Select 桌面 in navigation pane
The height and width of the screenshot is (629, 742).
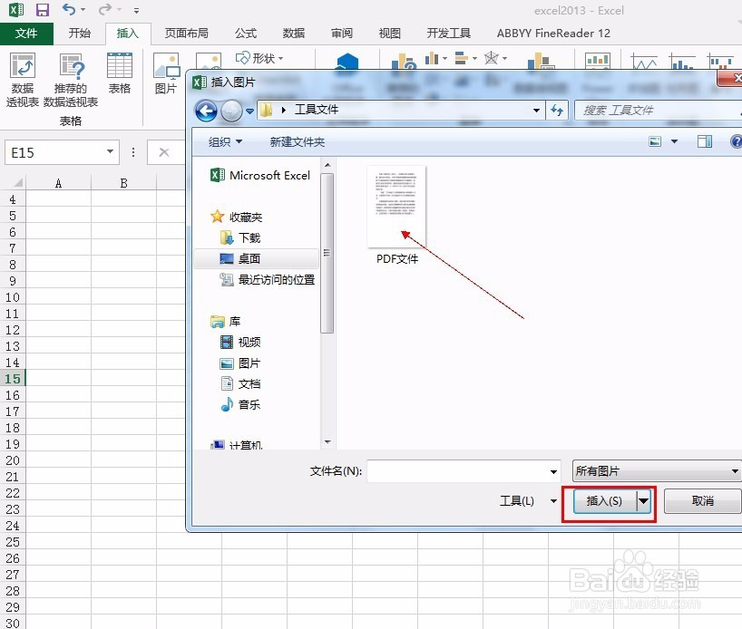pos(256,258)
